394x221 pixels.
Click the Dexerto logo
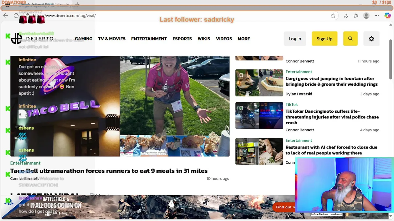pos(32,39)
